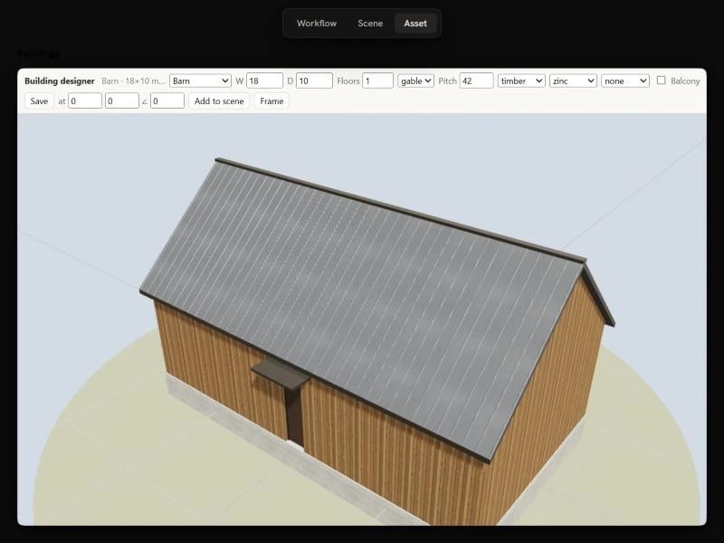Open the gable roof type dropdown
This screenshot has width=724, height=543.
click(x=415, y=81)
